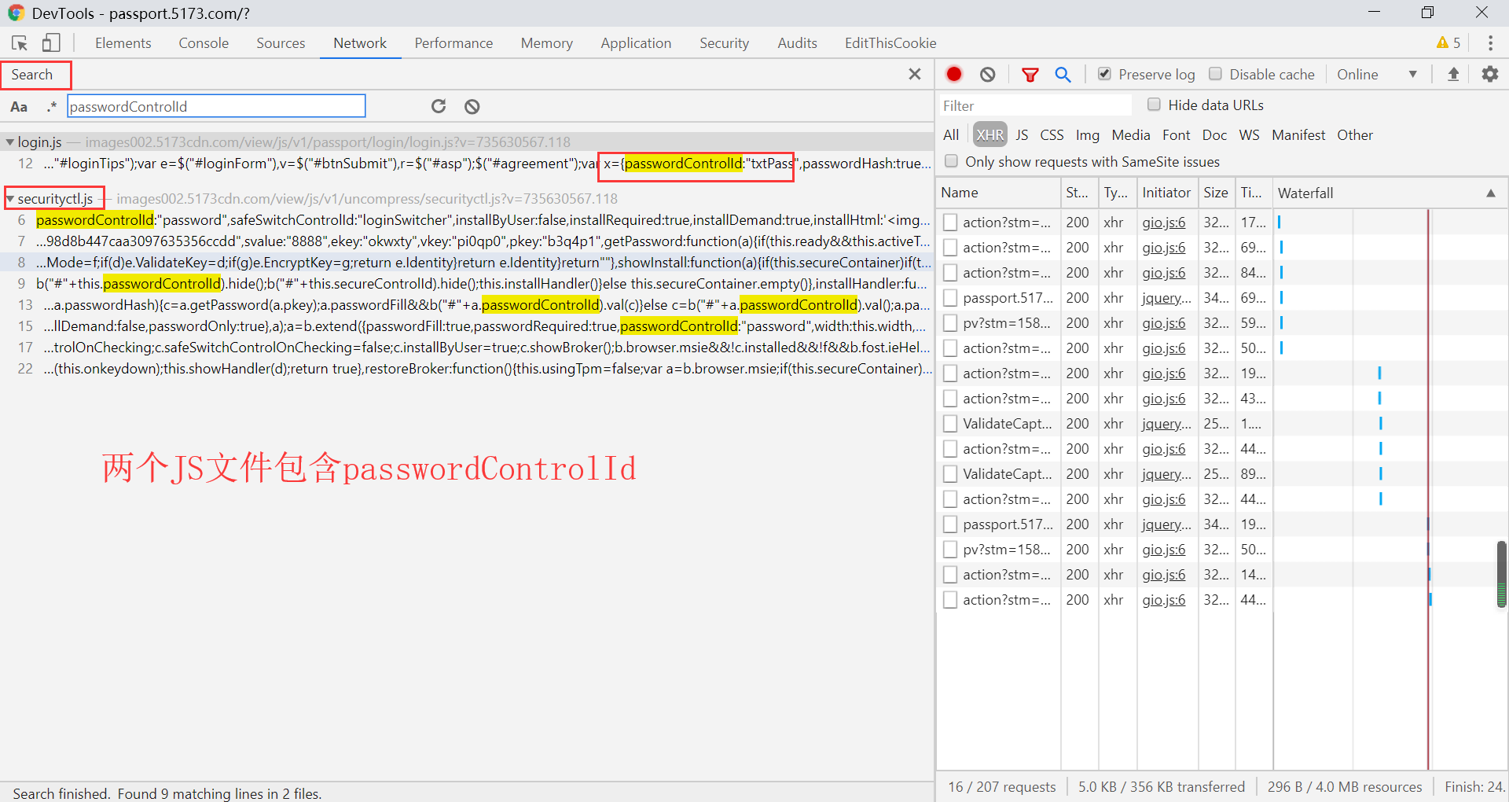Open search result line 13 in securityctl.js

(x=467, y=305)
